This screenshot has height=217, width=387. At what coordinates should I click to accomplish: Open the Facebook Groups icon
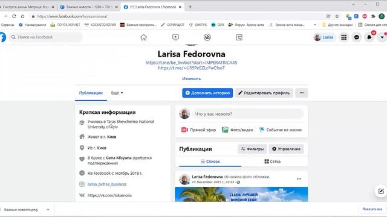[207, 37]
